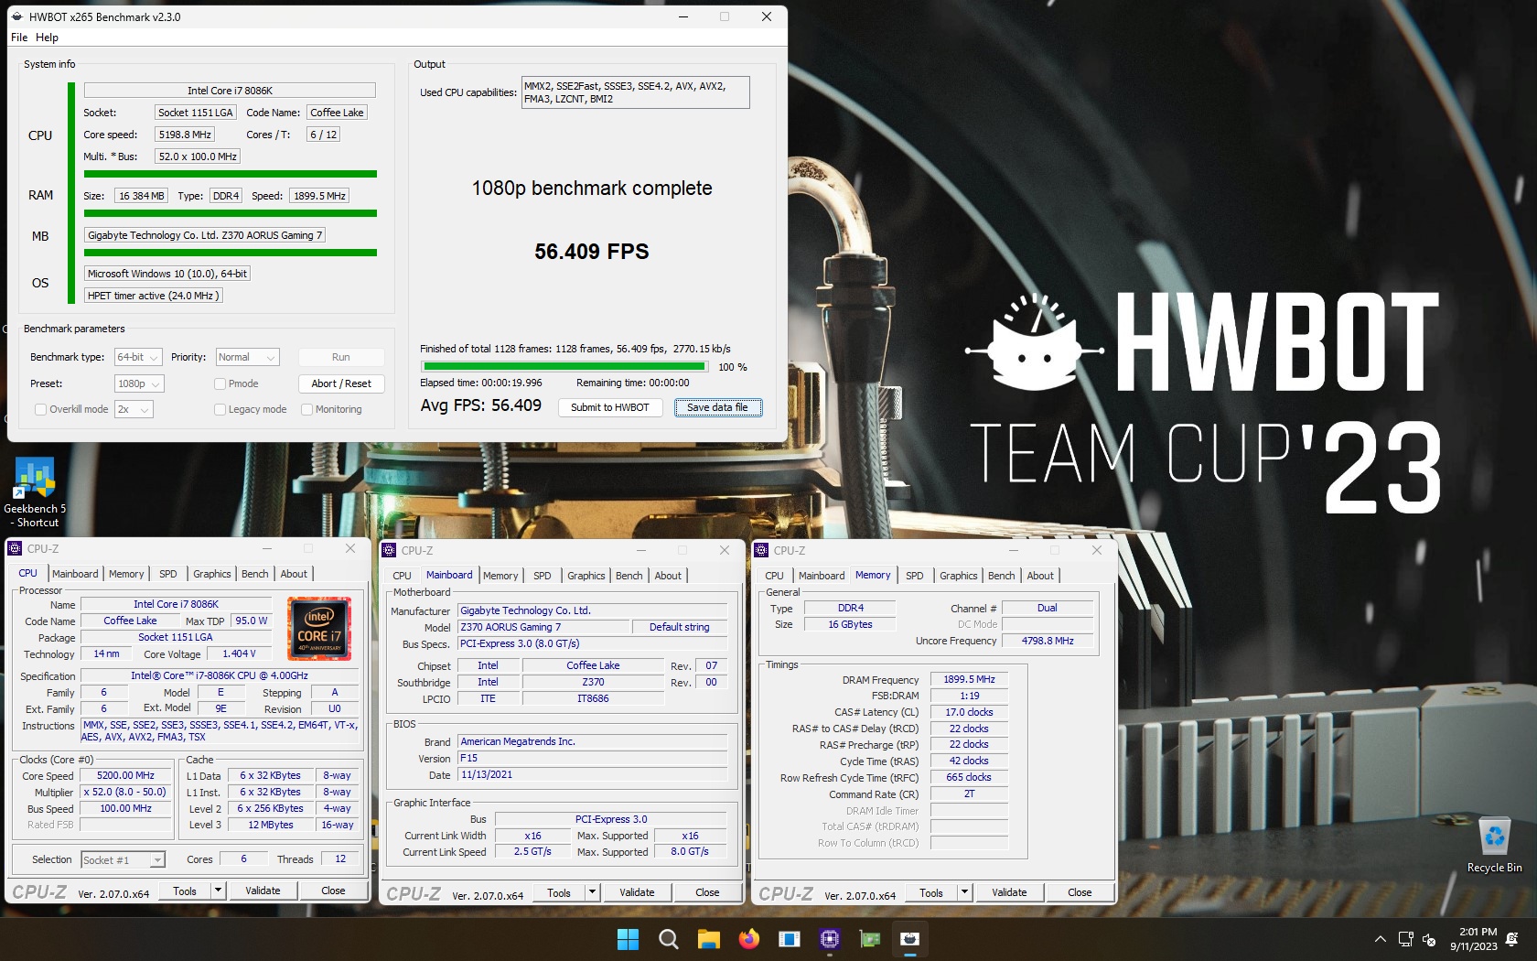
Task: Click Close button in Memory CPU-Z window
Action: [1080, 892]
